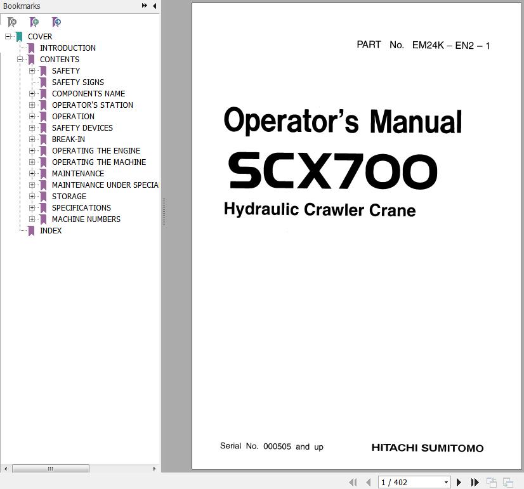Open the OPERATION bookmark
The image size is (524, 489).
(73, 116)
